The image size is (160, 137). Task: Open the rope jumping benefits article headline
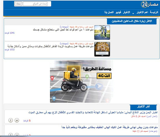(x=63, y=30)
